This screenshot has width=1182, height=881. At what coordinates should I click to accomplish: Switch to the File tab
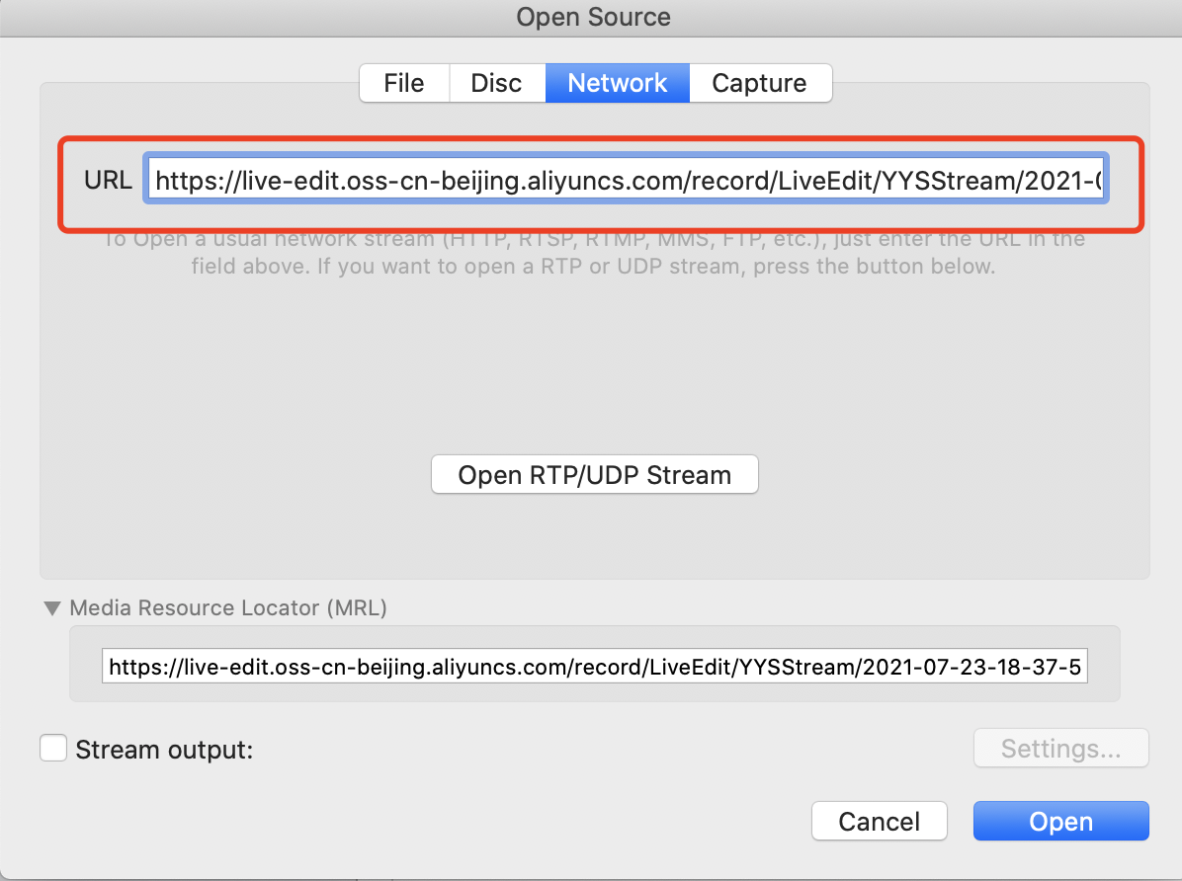click(x=404, y=83)
